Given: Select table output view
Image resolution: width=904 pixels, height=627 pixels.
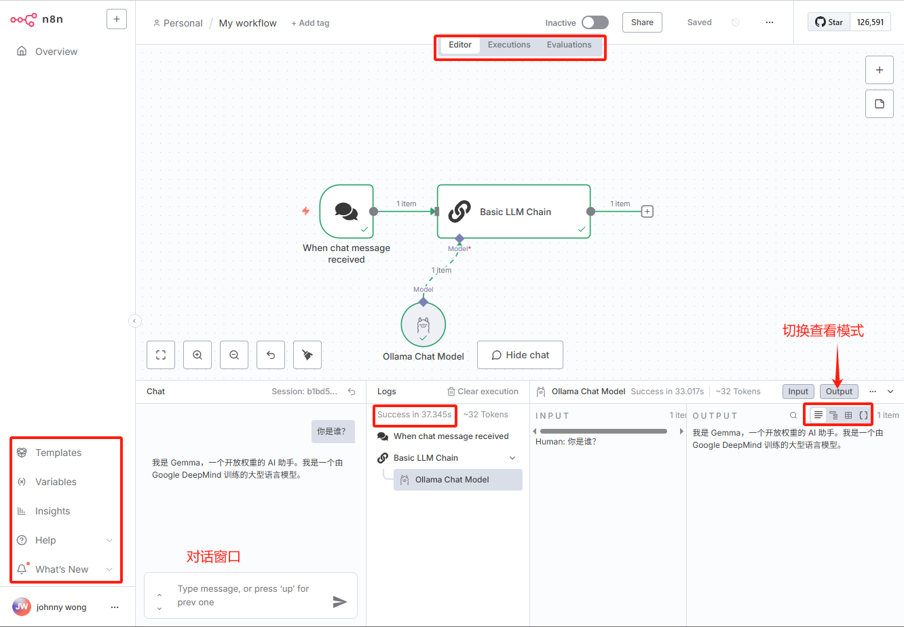Looking at the screenshot, I should 848,415.
